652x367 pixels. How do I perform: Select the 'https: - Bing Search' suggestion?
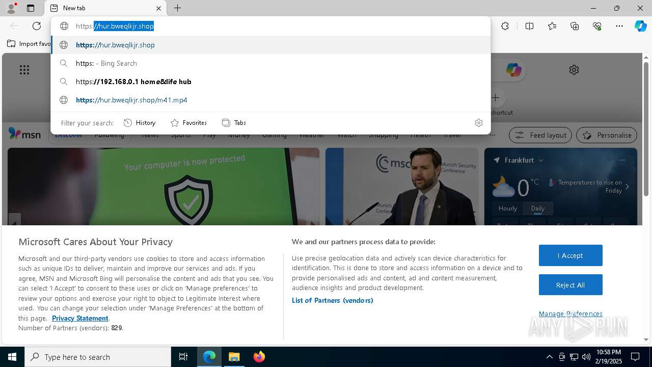[x=270, y=63]
